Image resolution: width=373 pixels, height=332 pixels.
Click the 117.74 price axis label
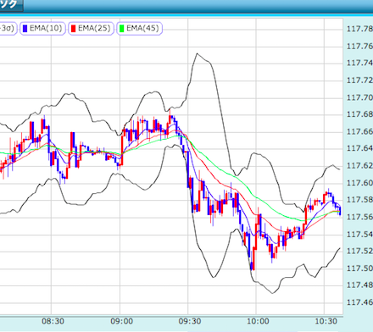pyautogui.click(x=359, y=63)
